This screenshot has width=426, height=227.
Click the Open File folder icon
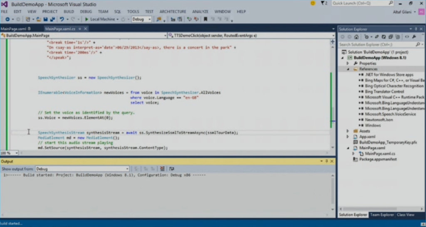pyautogui.click(x=39, y=19)
